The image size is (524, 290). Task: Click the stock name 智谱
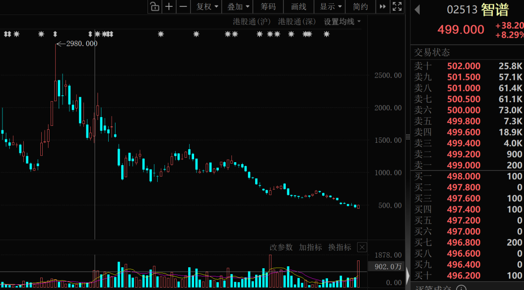pos(495,10)
